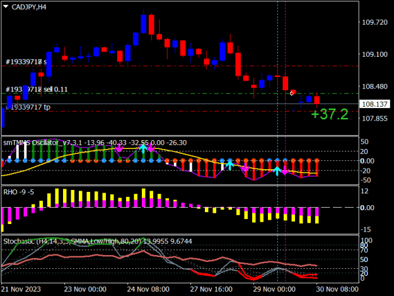The image size is (394, 296).
Task: Click the '24 Nov 08:00' time label
Action: tap(148, 289)
